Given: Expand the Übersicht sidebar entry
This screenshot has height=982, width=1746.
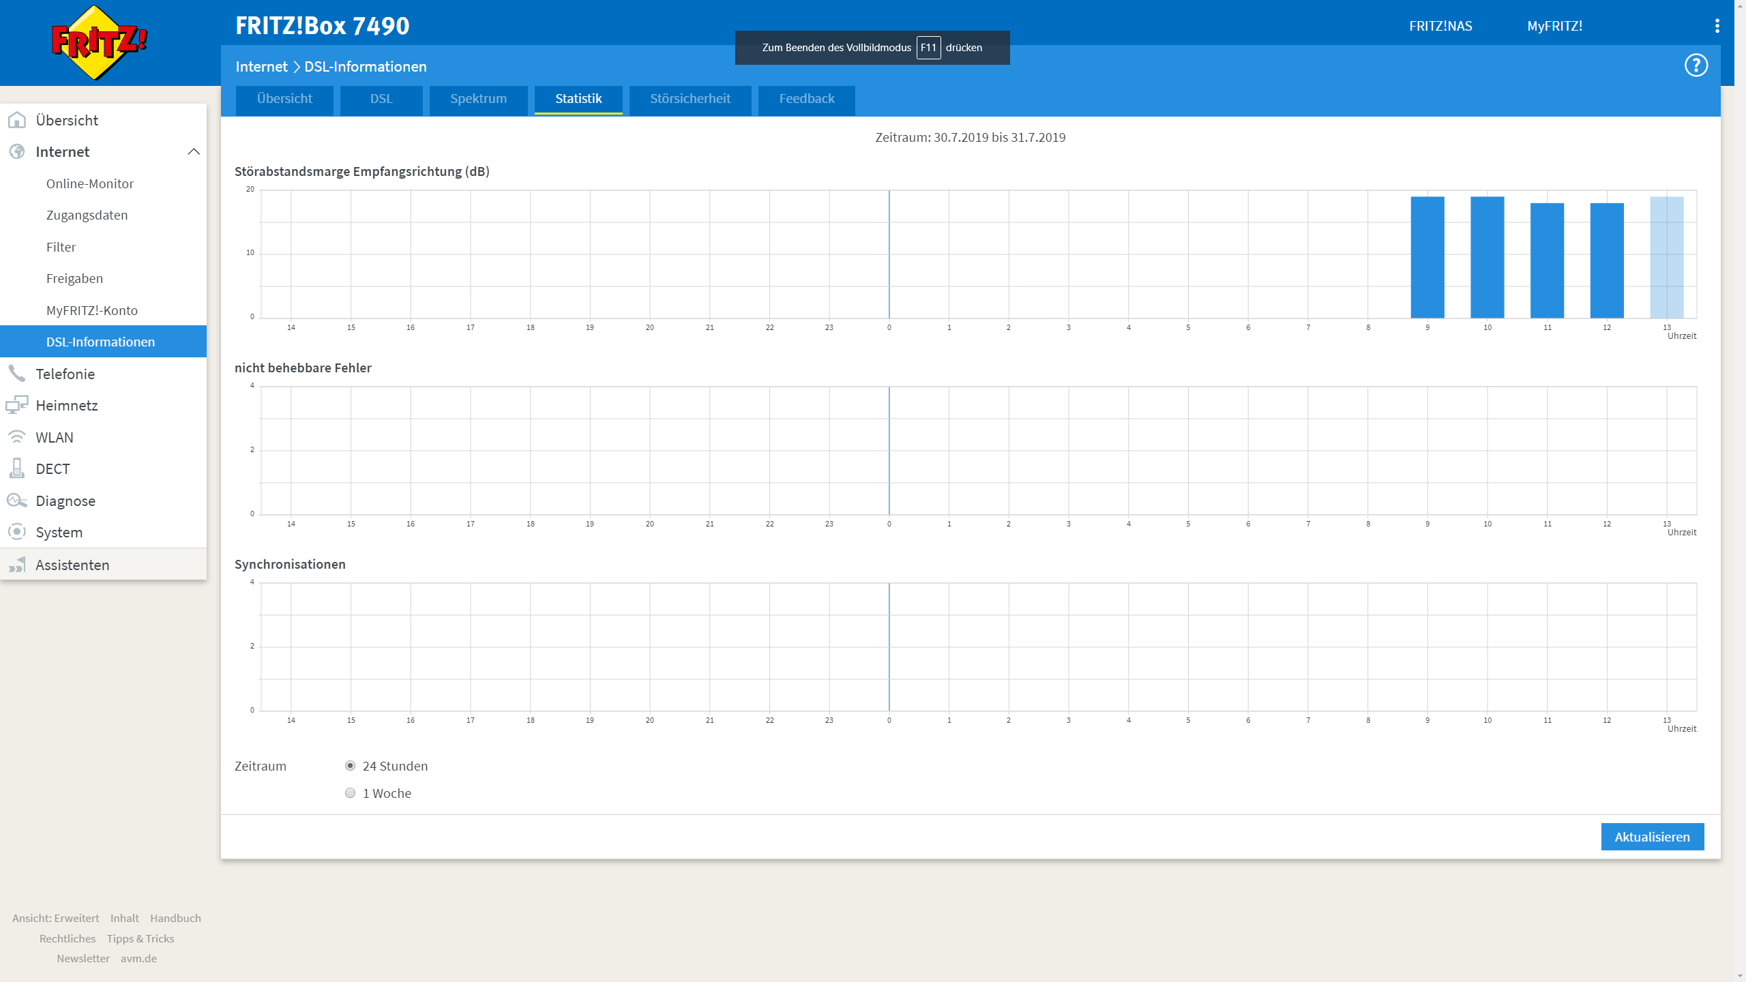Looking at the screenshot, I should [x=66, y=120].
